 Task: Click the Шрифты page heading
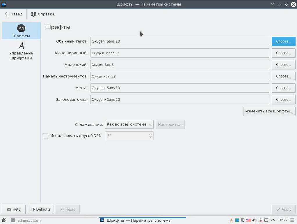[58, 27]
